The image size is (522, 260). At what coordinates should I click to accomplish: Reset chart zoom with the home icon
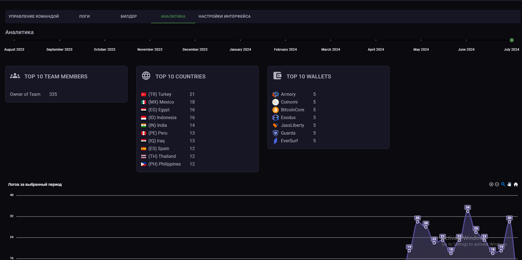pos(516,184)
